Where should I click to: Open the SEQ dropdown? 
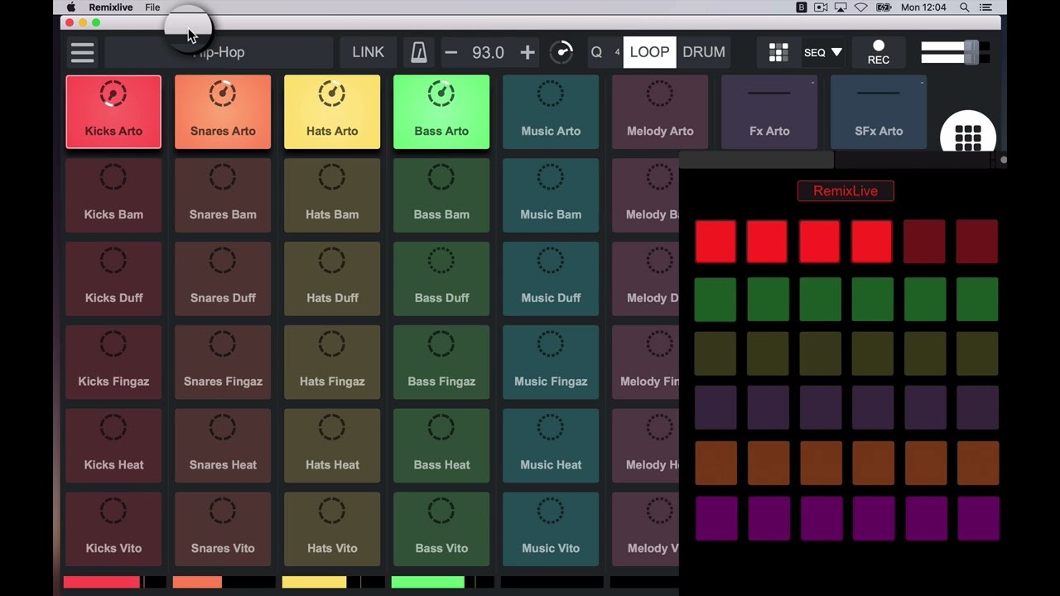[x=823, y=52]
